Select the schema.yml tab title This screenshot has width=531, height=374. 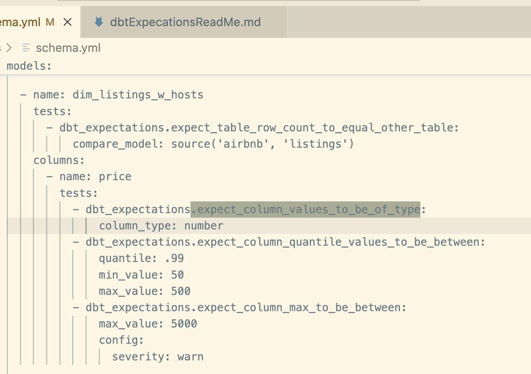point(20,22)
